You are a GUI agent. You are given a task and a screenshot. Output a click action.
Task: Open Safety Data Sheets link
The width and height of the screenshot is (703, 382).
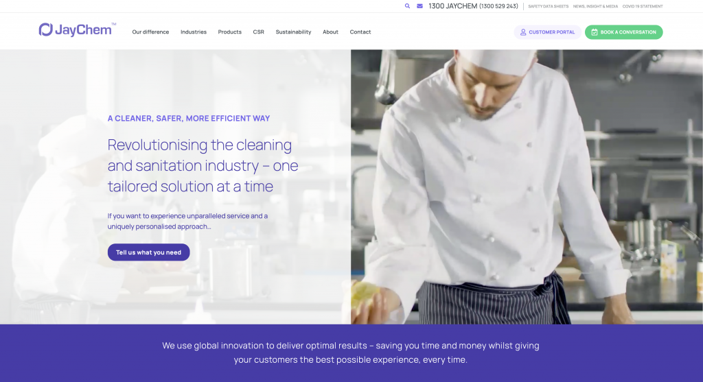[548, 6]
